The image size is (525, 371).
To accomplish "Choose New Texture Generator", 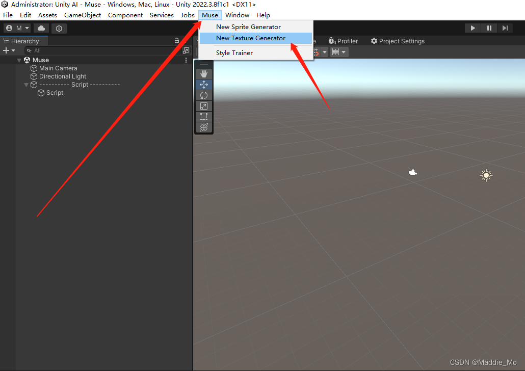I will click(256, 38).
